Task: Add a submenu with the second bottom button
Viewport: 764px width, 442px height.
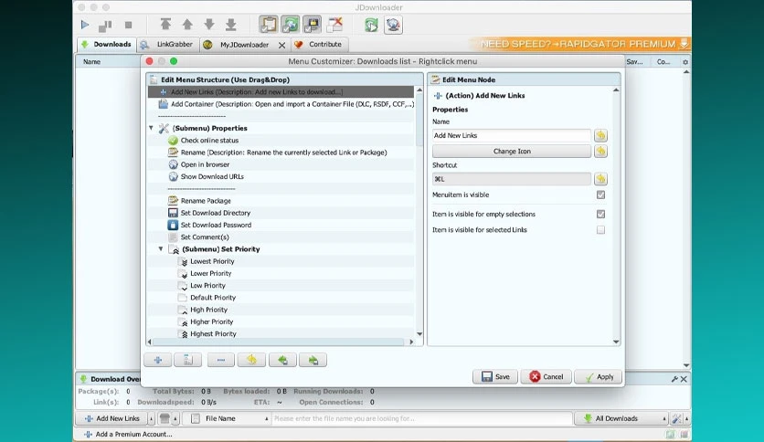Action: (188, 360)
